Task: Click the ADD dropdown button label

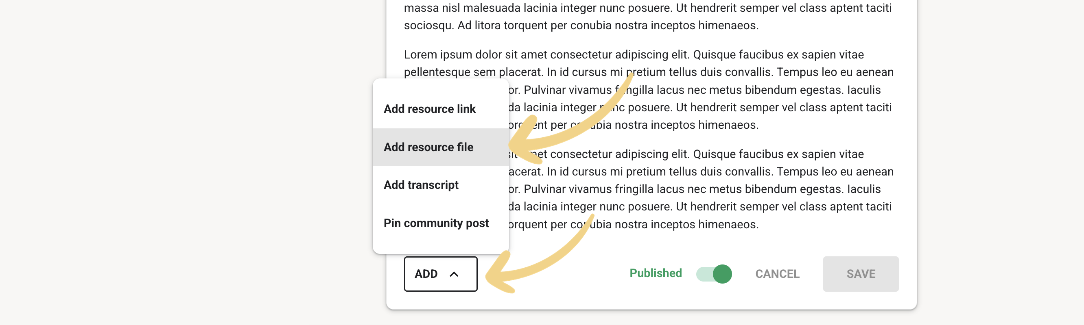Action: pyautogui.click(x=426, y=274)
